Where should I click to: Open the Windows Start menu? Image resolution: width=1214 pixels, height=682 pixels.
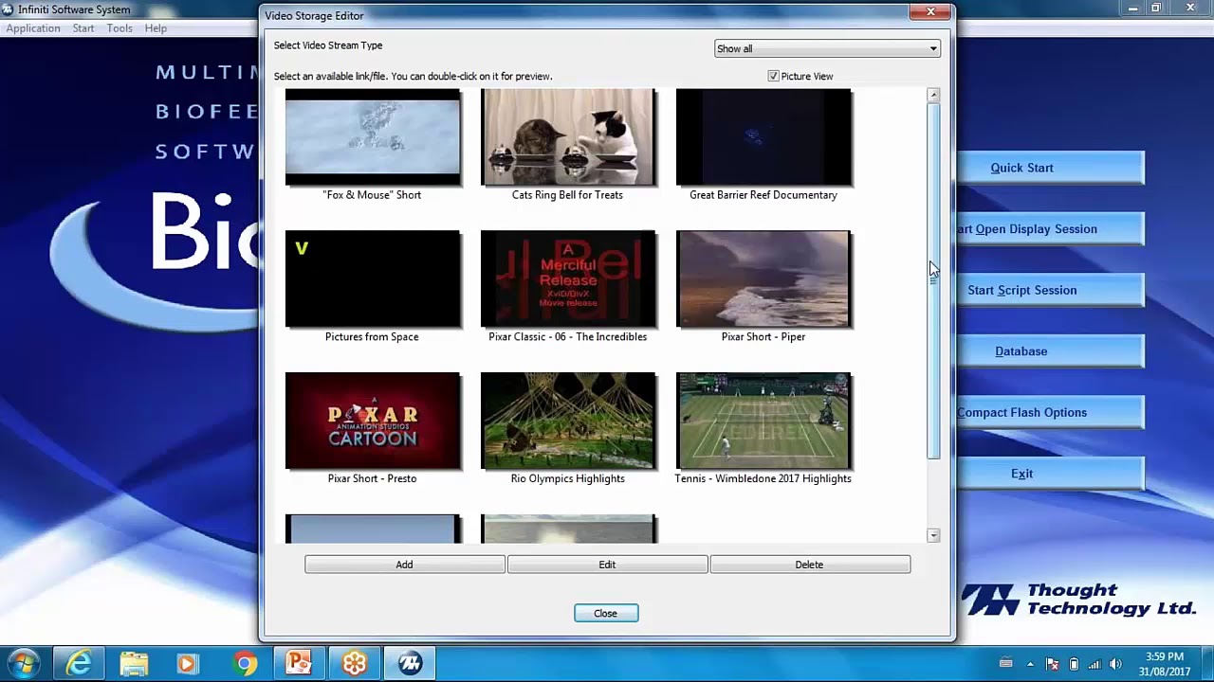pos(24,663)
